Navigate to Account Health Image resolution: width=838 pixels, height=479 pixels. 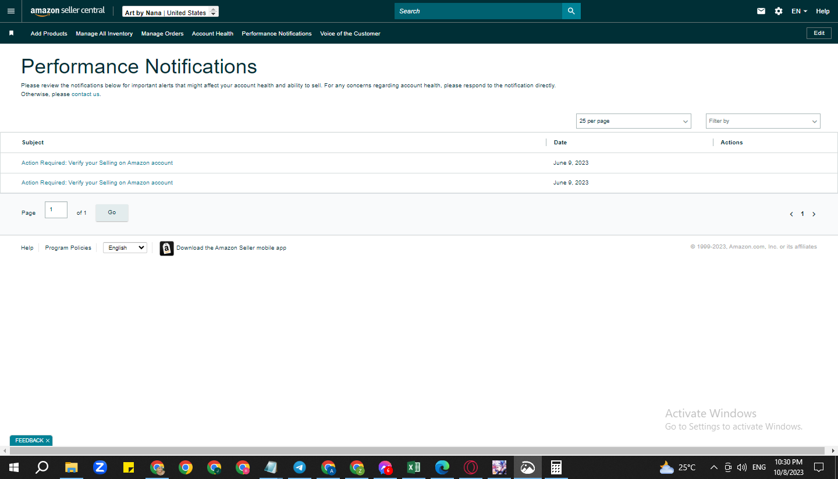point(212,34)
